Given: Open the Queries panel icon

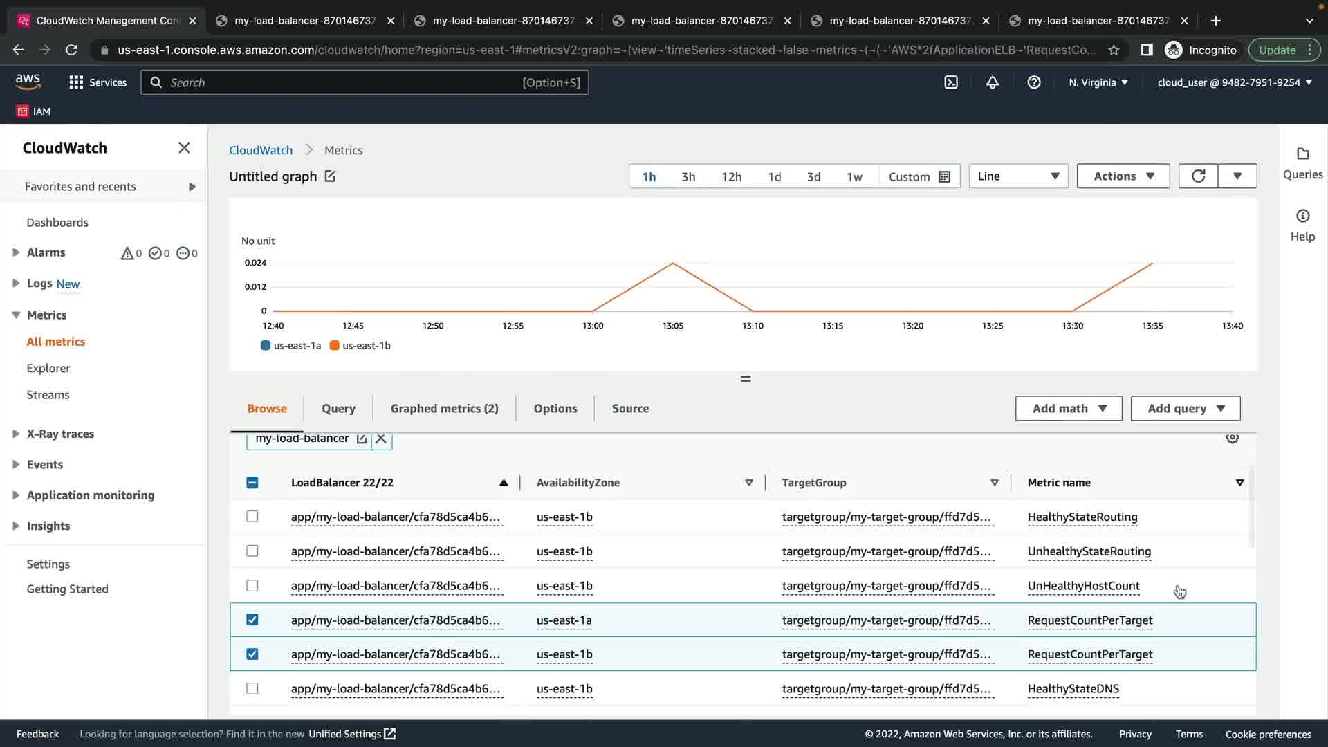Looking at the screenshot, I should point(1302,154).
